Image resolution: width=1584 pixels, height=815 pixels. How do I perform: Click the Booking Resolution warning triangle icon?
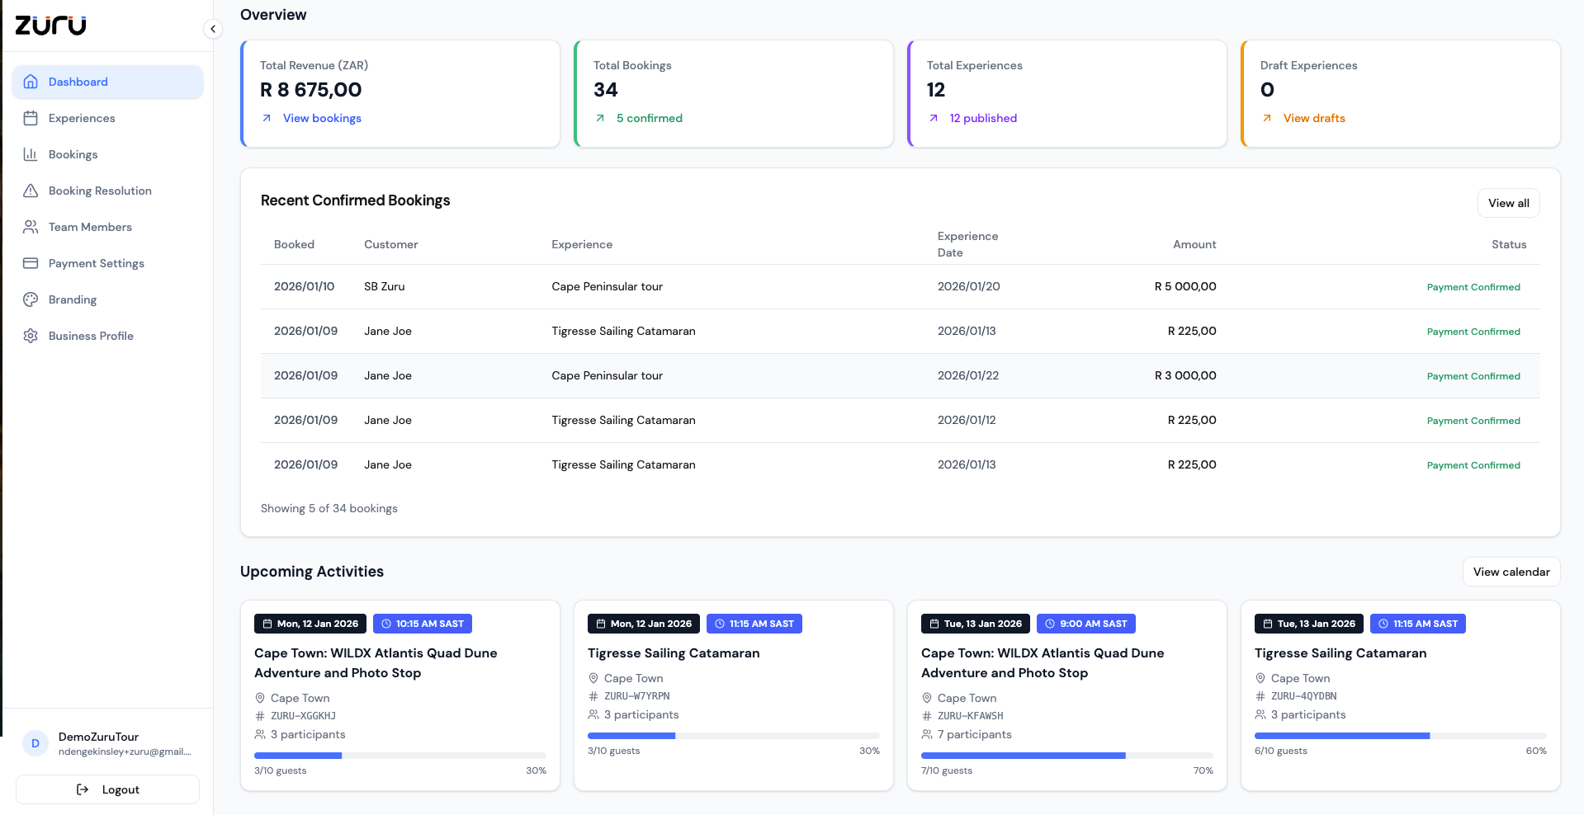31,191
